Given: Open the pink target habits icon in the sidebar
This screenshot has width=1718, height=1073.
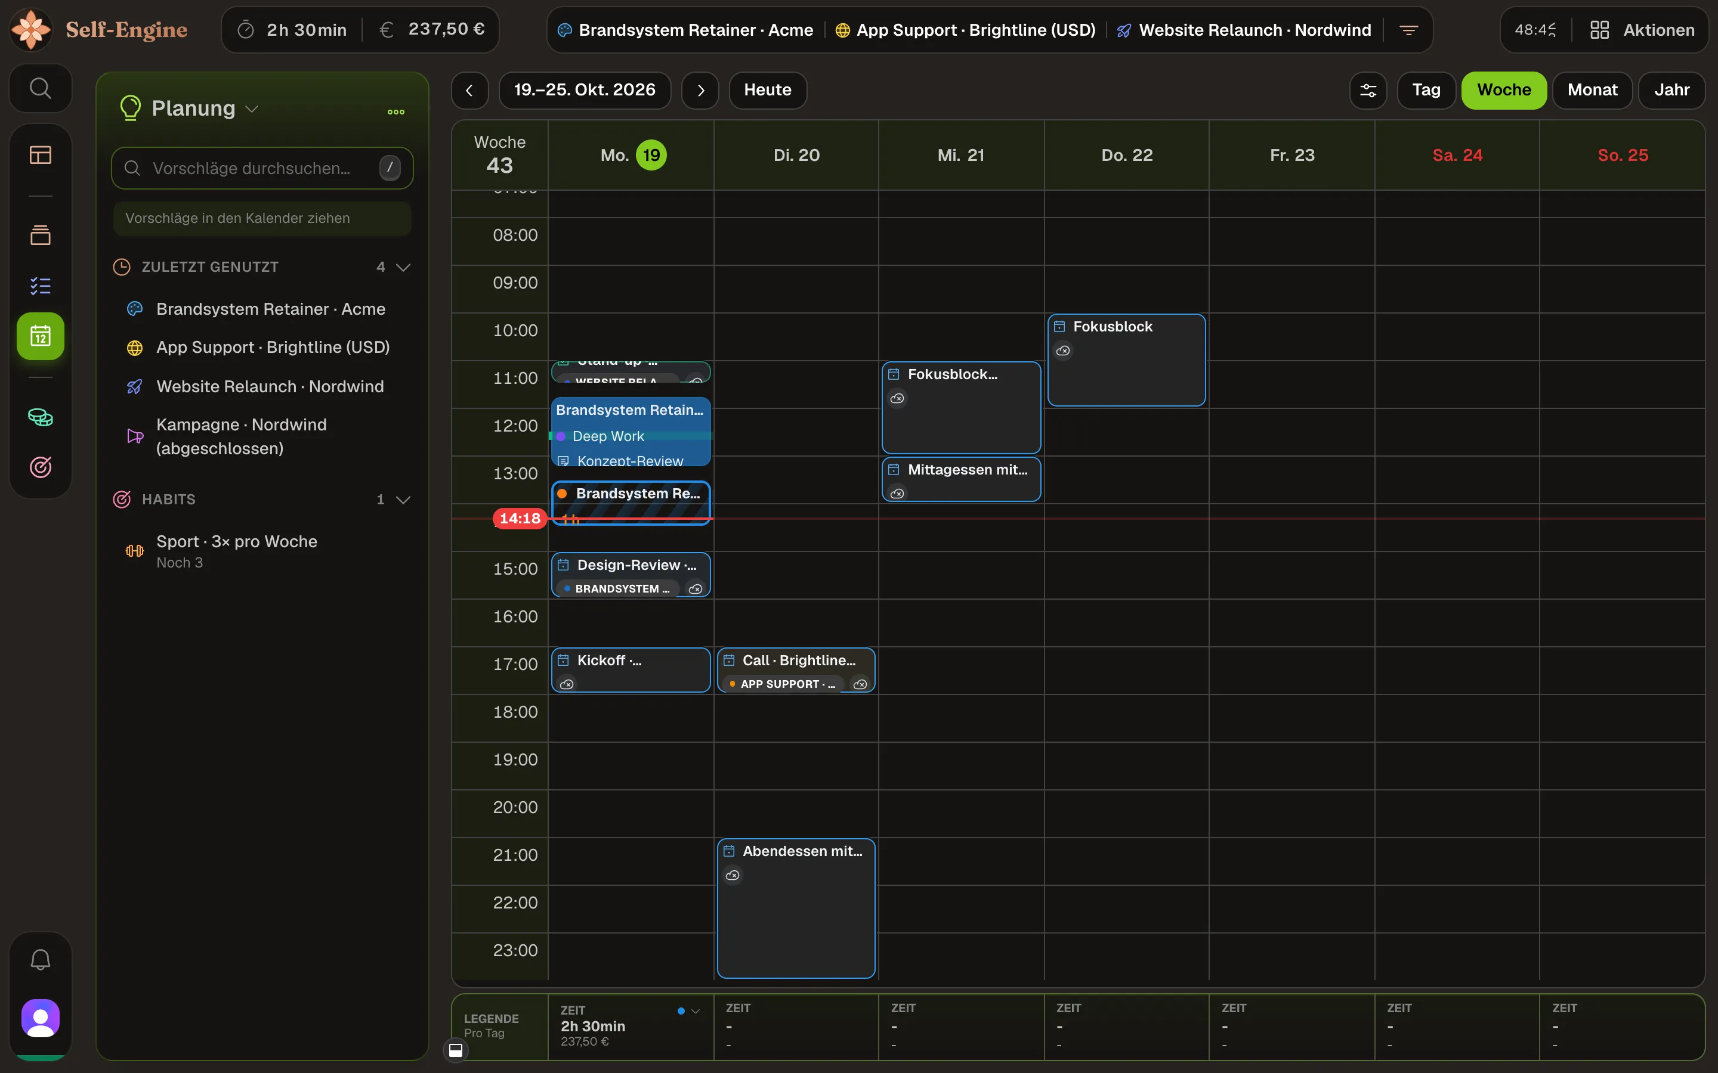Looking at the screenshot, I should click(40, 467).
